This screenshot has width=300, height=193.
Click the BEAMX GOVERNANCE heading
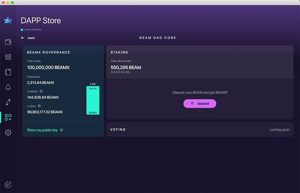48,52
